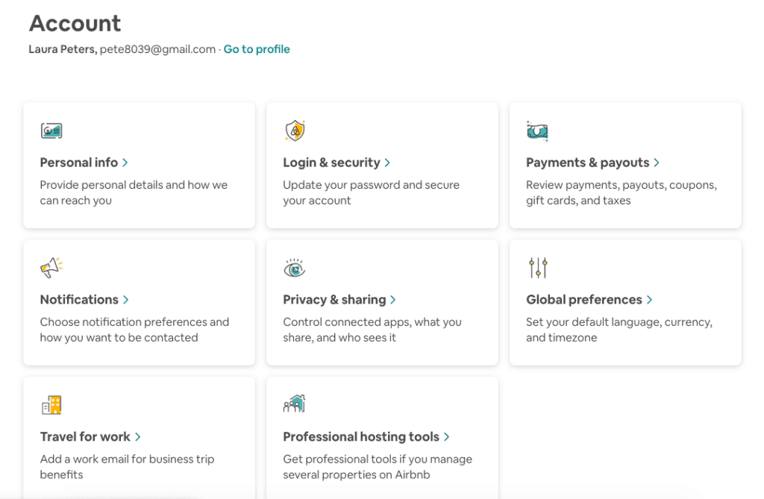Open the chevron next to Notifications
The image size is (764, 499).
tap(125, 300)
